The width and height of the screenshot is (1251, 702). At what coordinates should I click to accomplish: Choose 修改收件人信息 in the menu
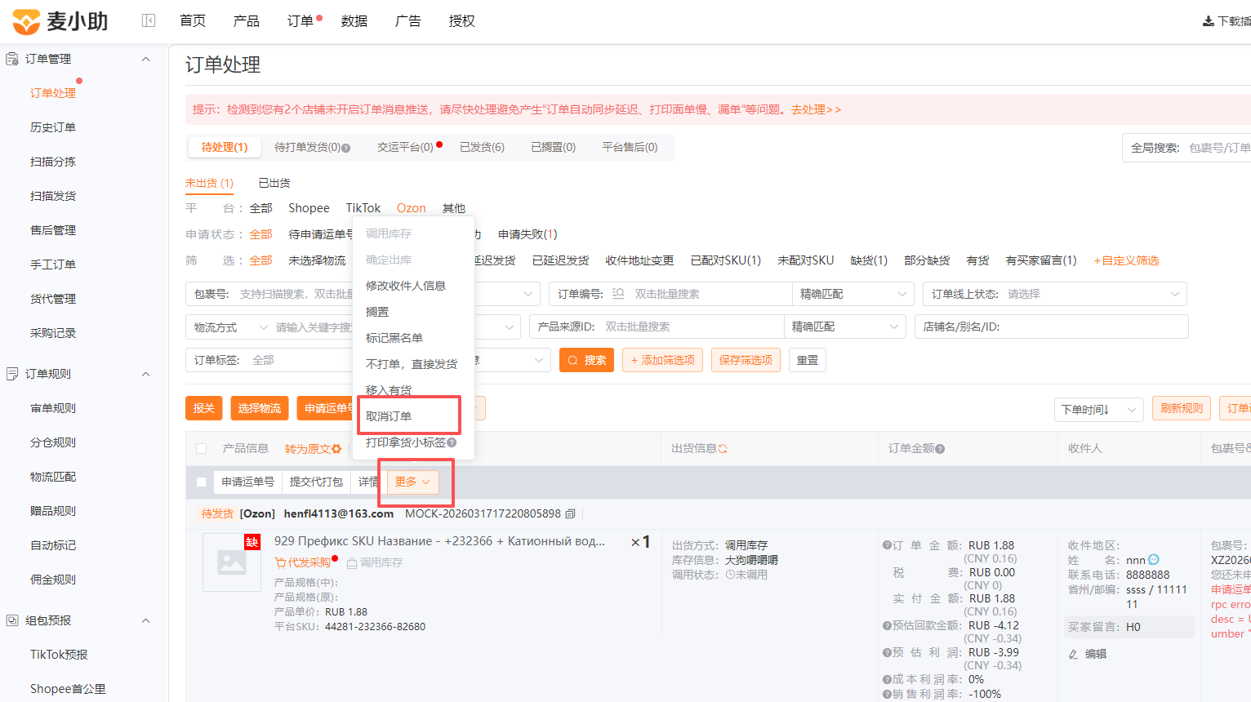[406, 286]
